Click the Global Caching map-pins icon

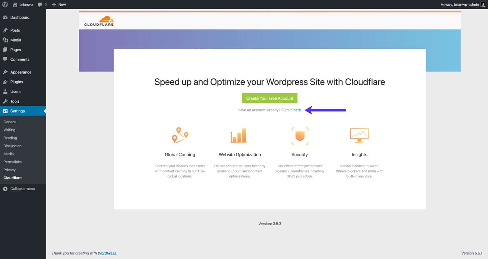pyautogui.click(x=180, y=136)
